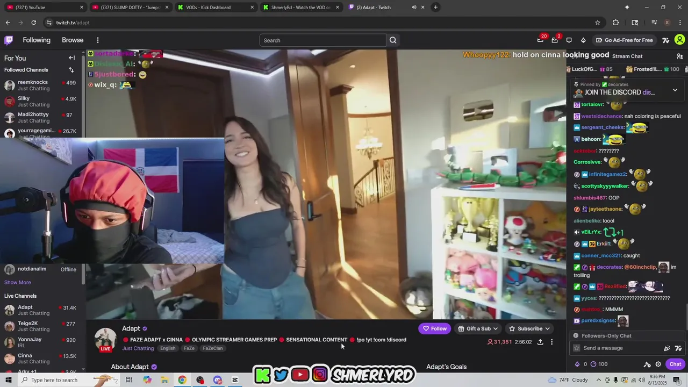Image resolution: width=688 pixels, height=387 pixels.
Task: Open 7TV icon in top navbar
Action: [665, 40]
